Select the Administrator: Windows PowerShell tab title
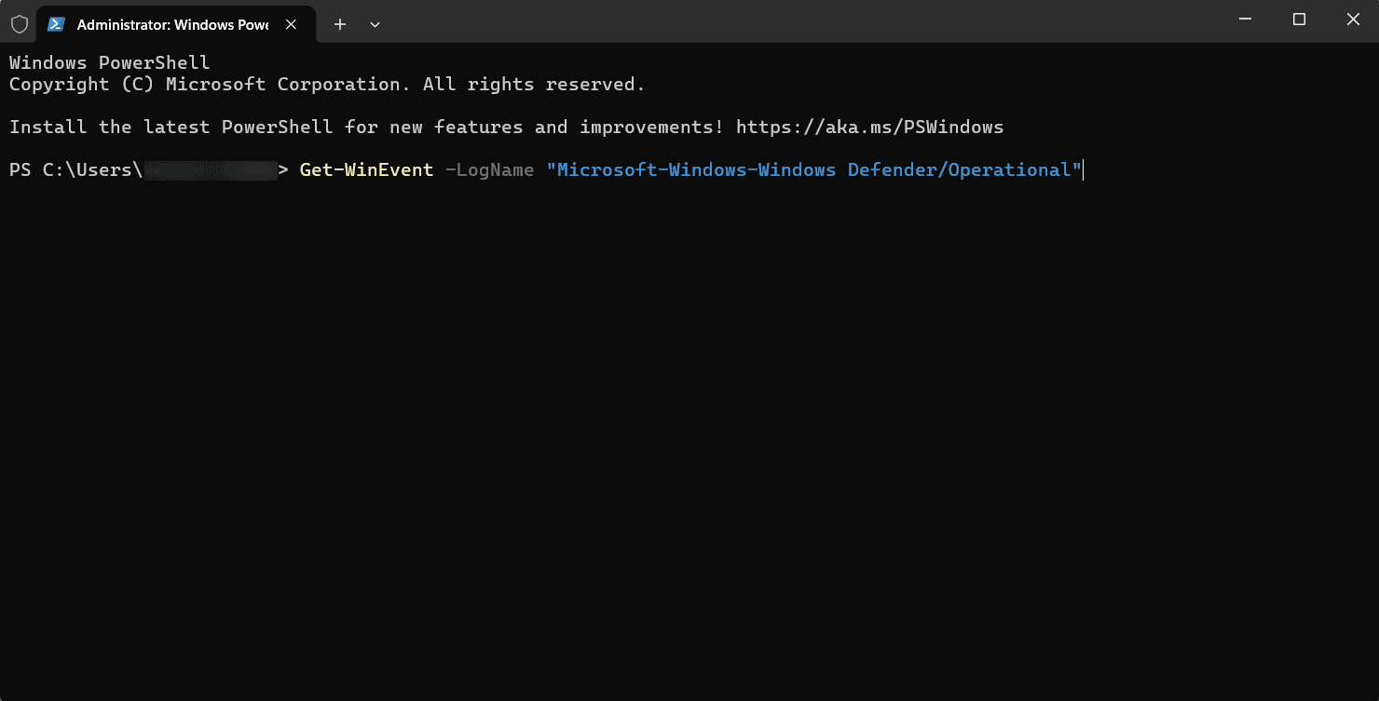Image resolution: width=1379 pixels, height=701 pixels. tap(172, 25)
